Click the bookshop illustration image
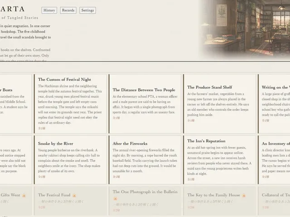 pyautogui.click(x=244, y=29)
